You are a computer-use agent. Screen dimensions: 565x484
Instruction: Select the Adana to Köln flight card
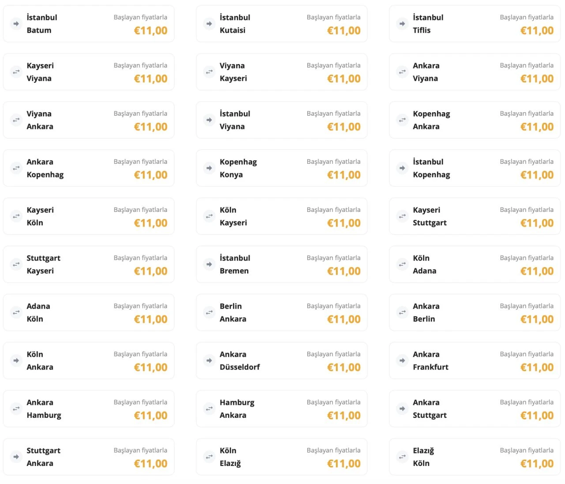point(88,313)
